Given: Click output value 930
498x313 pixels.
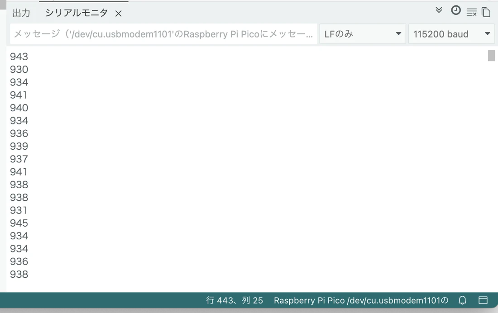Looking at the screenshot, I should 19,69.
